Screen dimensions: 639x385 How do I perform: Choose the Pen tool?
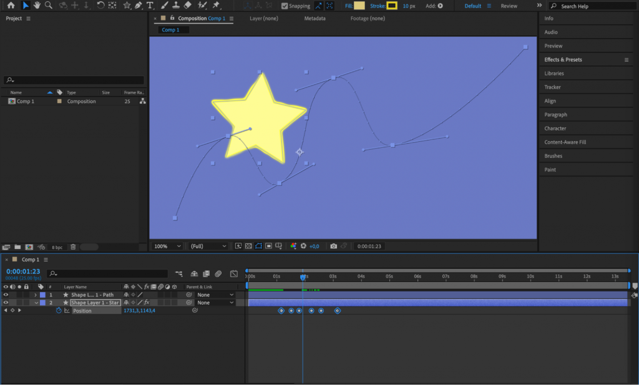(139, 5)
